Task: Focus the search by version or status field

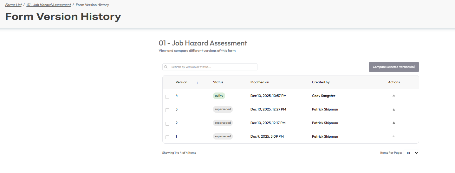Action: point(210,67)
